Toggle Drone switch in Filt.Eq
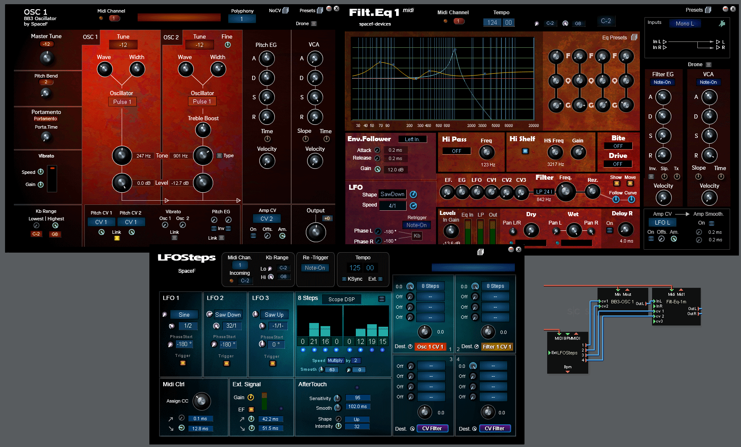Viewport: 741px width, 447px height. tap(709, 65)
